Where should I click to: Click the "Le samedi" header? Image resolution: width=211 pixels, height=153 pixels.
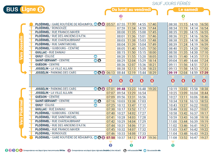click(x=188, y=10)
